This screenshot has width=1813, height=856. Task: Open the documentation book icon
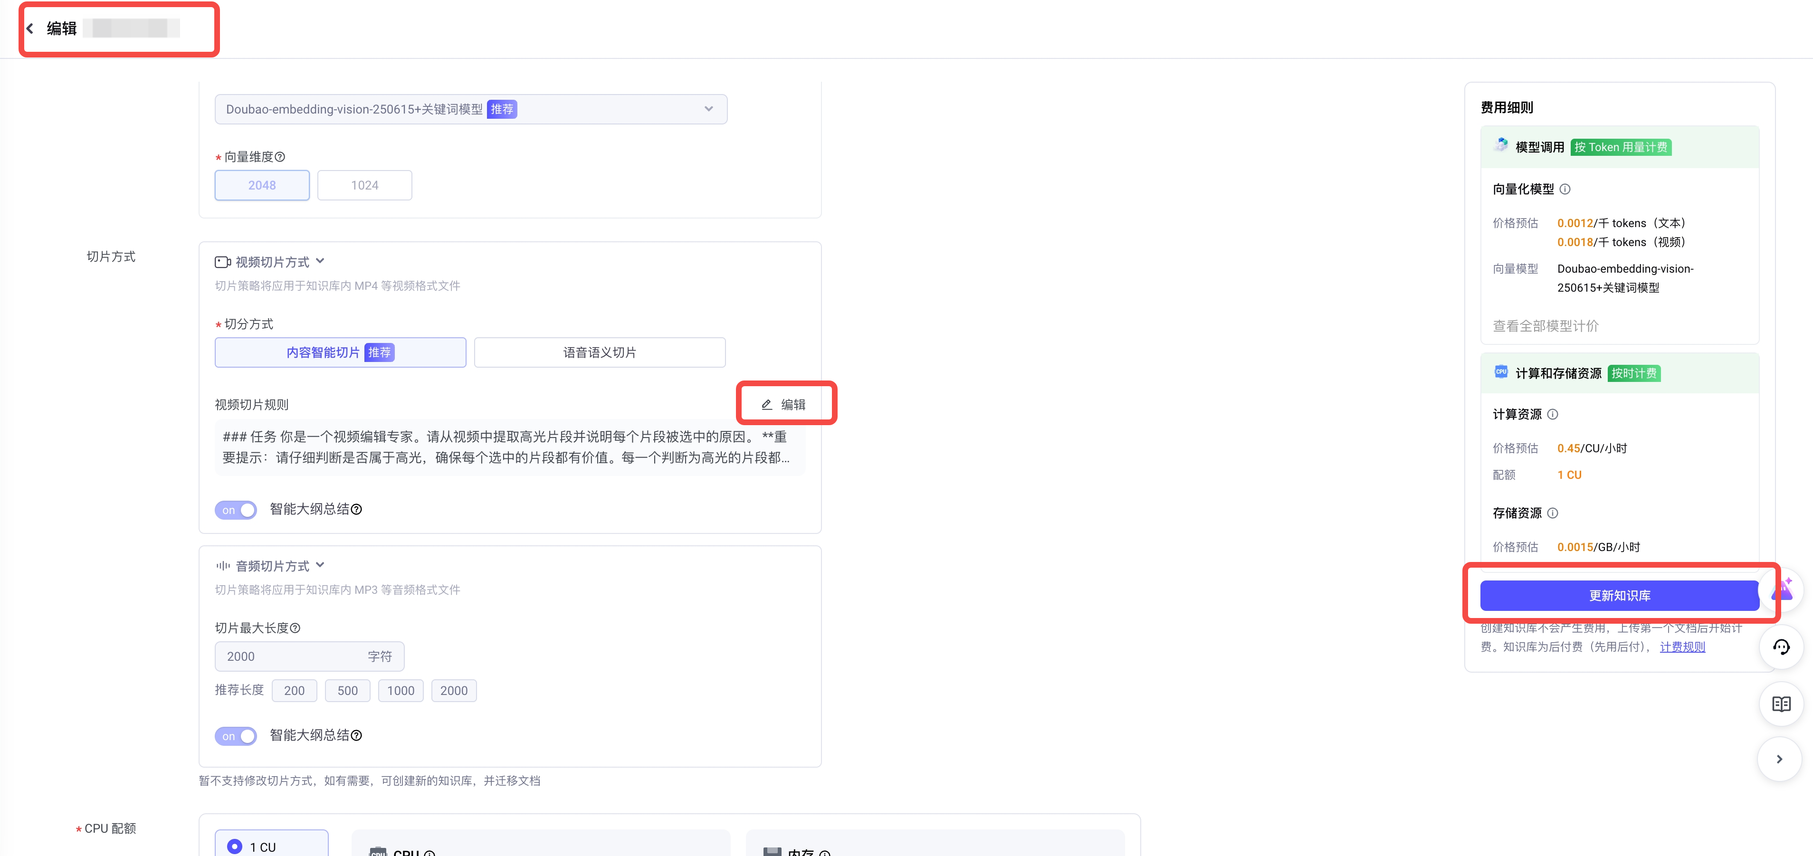click(1781, 704)
